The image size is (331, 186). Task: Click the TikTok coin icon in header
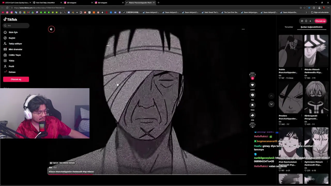302,21
